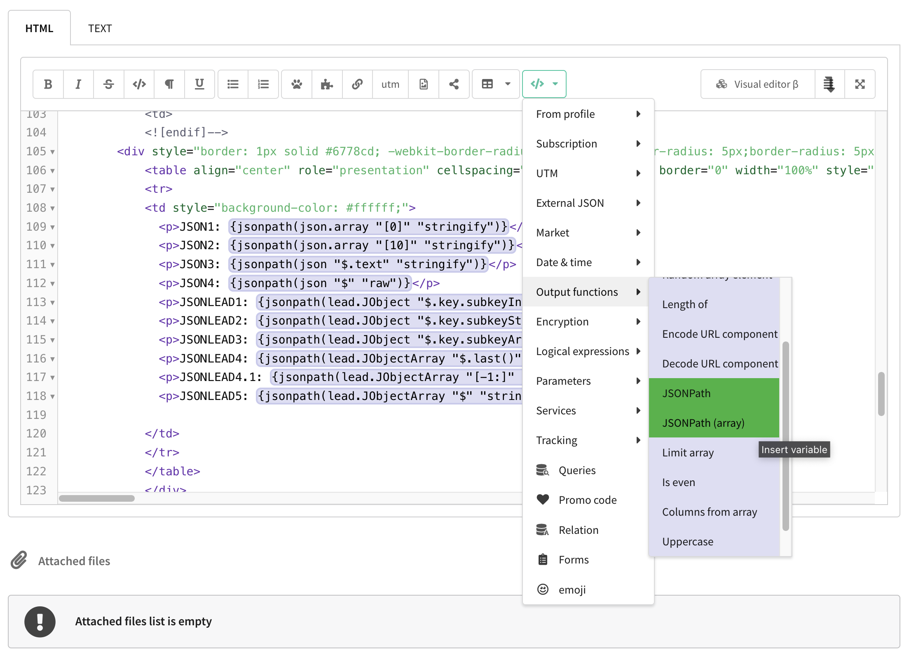This screenshot has width=909, height=664.
Task: Click the Attached files paperclip icon
Action: pyautogui.click(x=19, y=560)
